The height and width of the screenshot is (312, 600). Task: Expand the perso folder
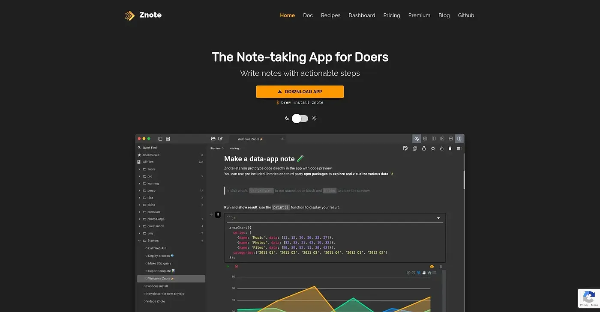[x=139, y=190]
